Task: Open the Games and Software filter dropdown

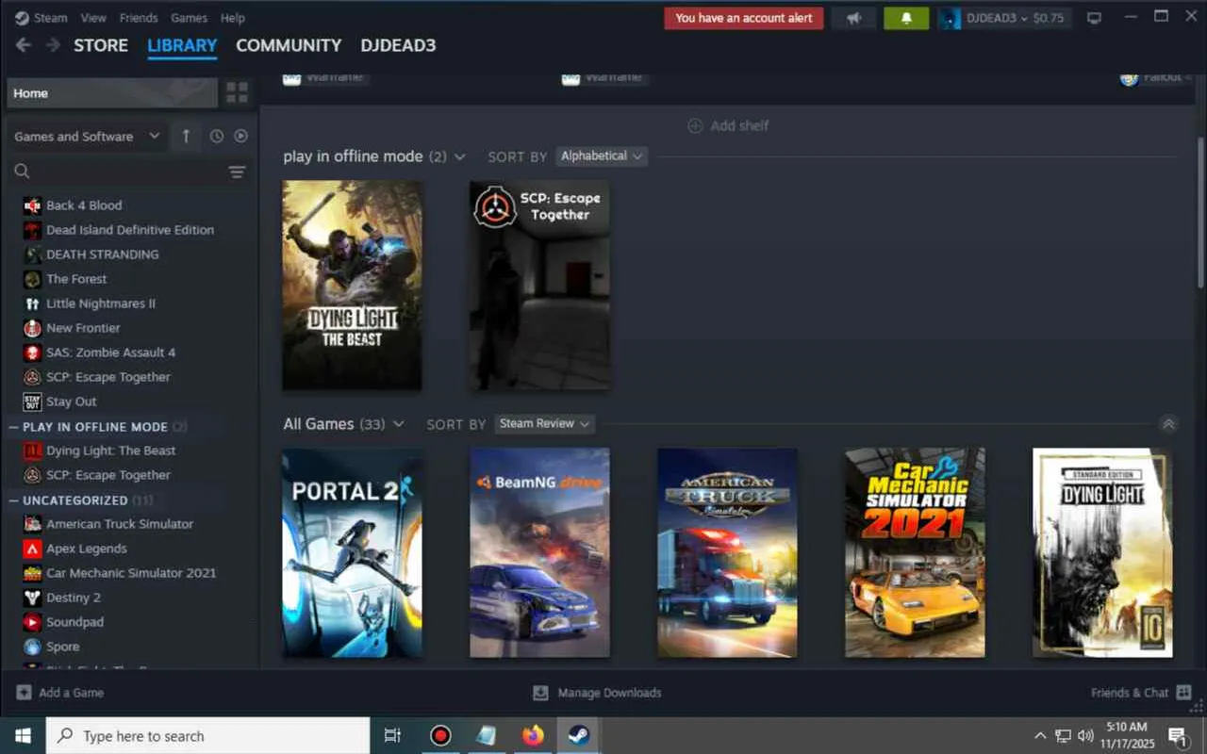Action: coord(87,136)
